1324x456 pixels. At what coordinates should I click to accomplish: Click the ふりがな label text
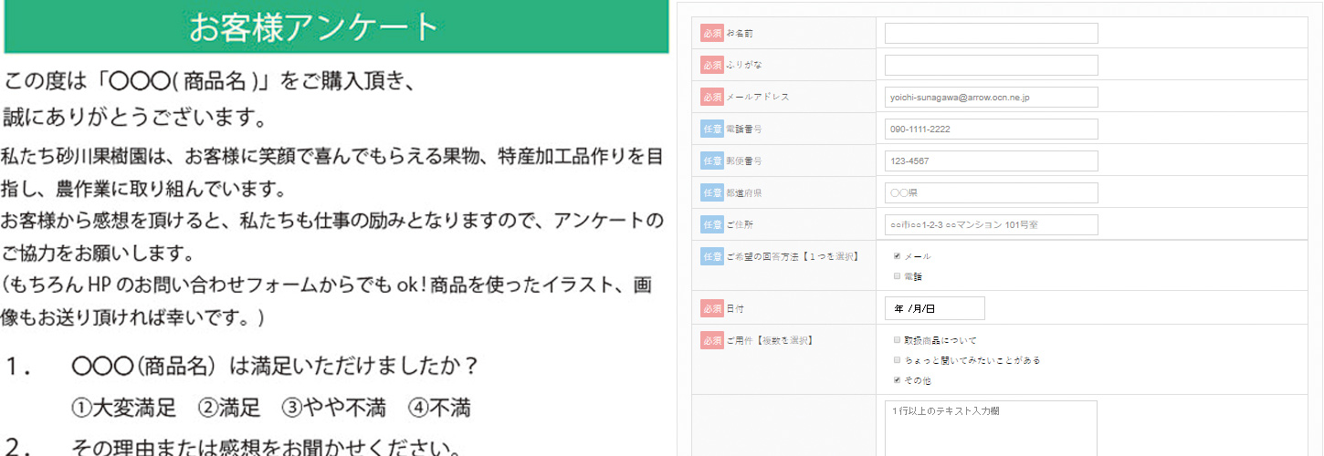[743, 66]
